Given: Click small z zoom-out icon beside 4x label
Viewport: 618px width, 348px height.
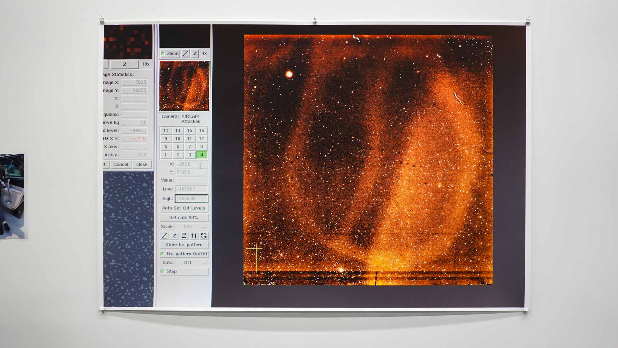Looking at the screenshot, I should click(195, 54).
